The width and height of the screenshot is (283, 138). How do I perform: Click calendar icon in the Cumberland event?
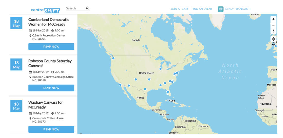click(30, 31)
